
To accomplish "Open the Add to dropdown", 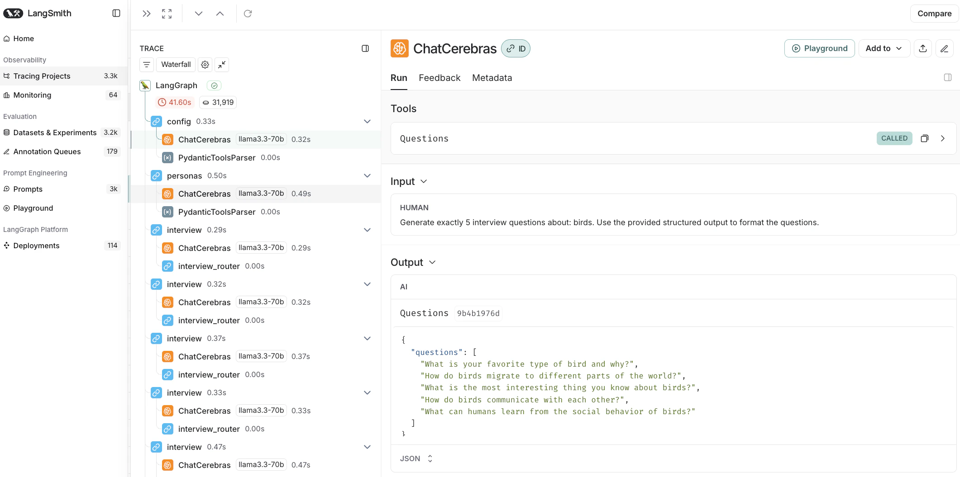I will (884, 48).
